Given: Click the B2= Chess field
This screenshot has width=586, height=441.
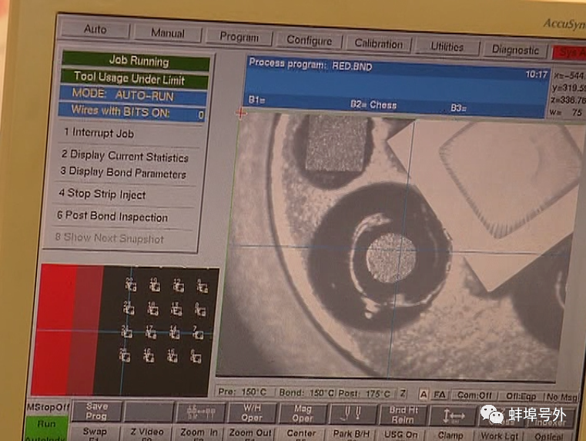Looking at the screenshot, I should [373, 105].
